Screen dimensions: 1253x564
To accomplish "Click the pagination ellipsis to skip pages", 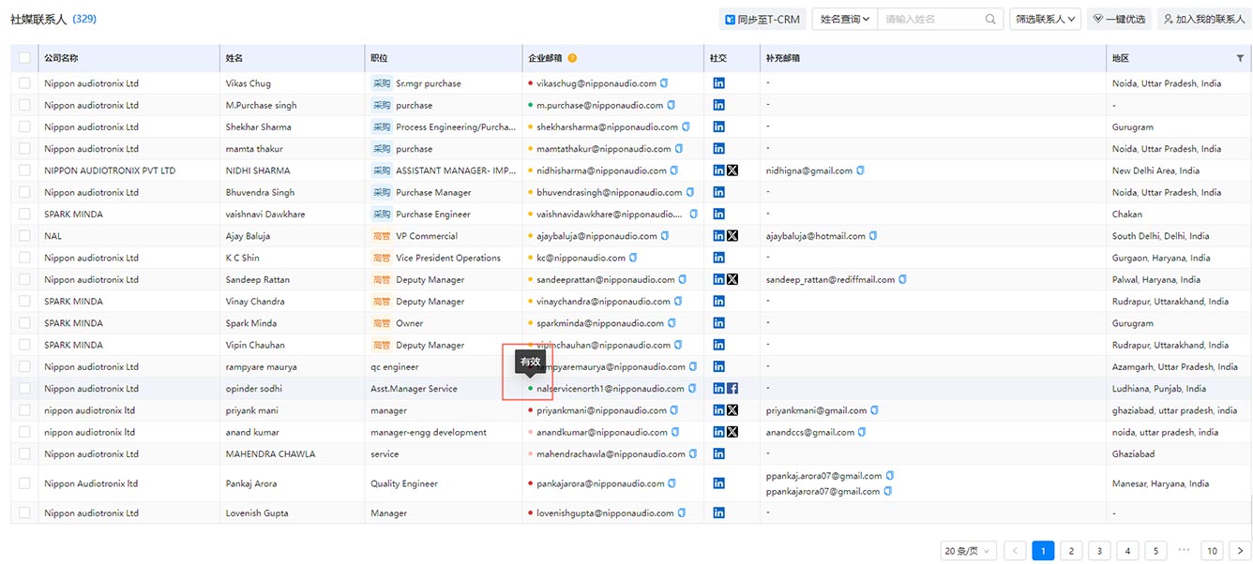I will click(1184, 551).
